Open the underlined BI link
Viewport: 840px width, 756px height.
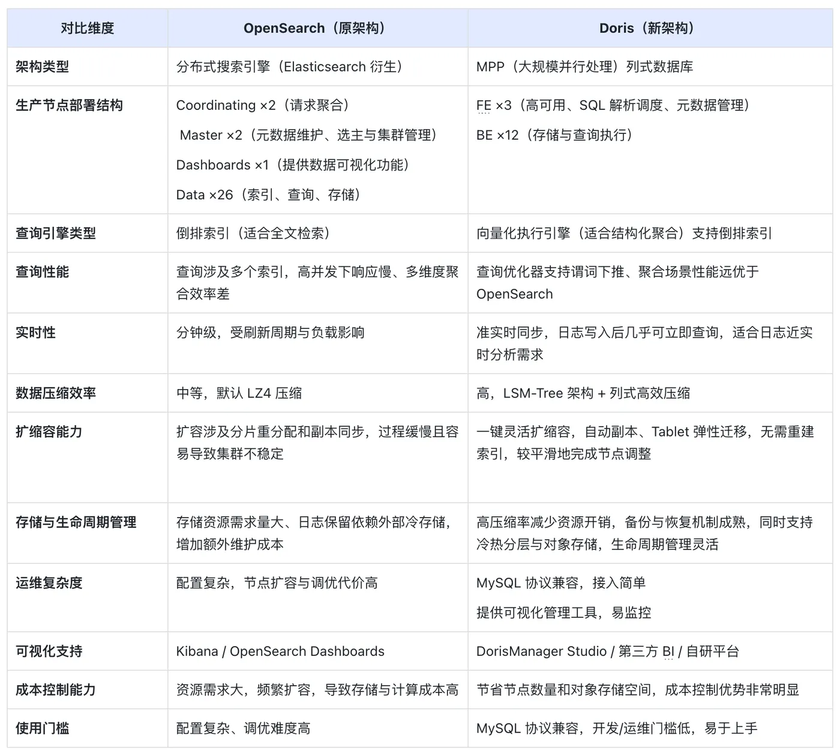click(x=668, y=651)
